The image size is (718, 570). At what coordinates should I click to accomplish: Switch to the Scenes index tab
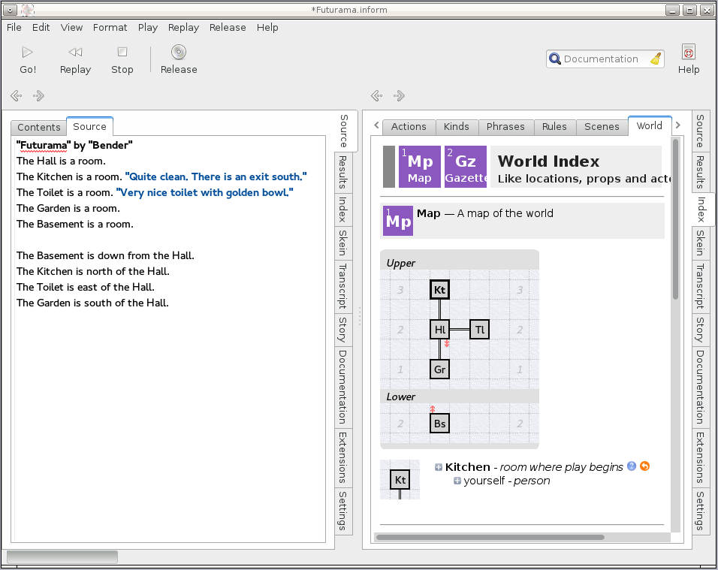(x=602, y=126)
